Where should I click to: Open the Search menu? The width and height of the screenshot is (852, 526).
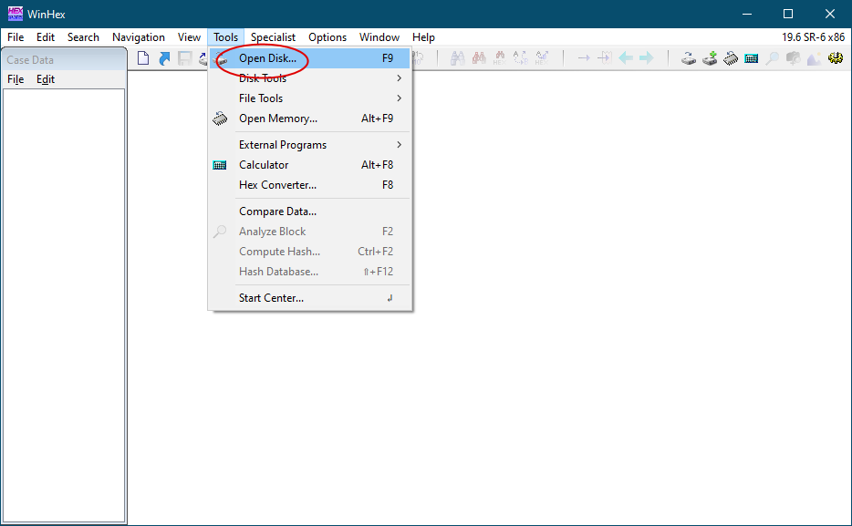coord(83,37)
